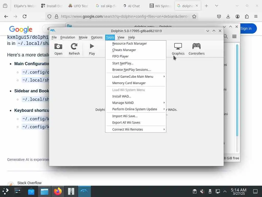Click the Open toolbar icon in Dolphin
Viewport: 262px width, 197px height.
coord(58,49)
